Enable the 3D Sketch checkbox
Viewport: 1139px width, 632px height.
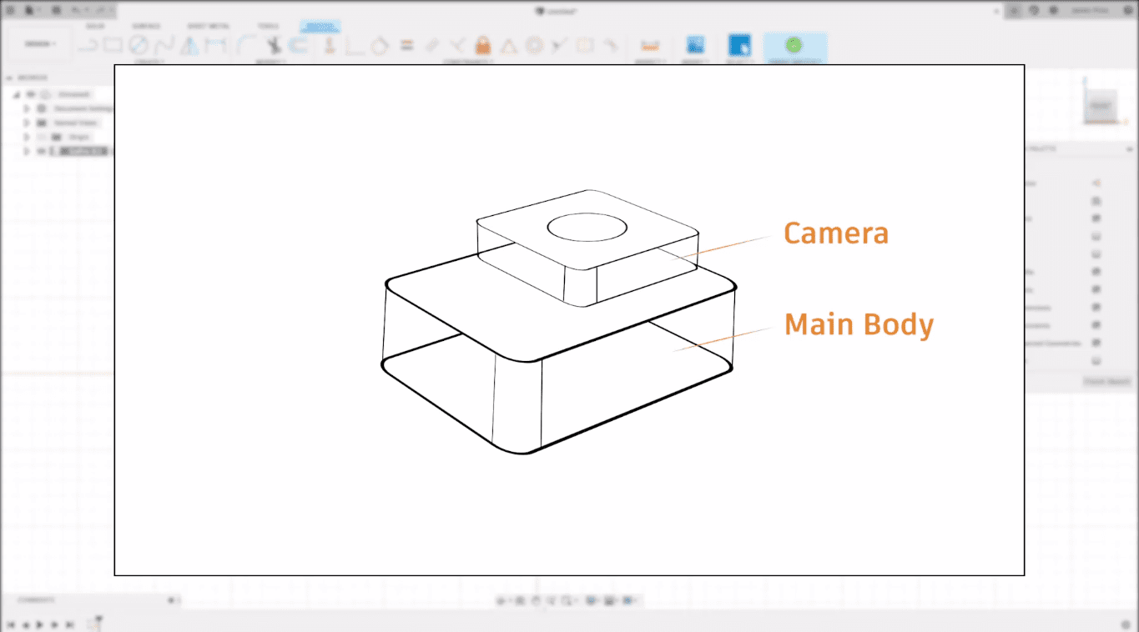point(1096,361)
